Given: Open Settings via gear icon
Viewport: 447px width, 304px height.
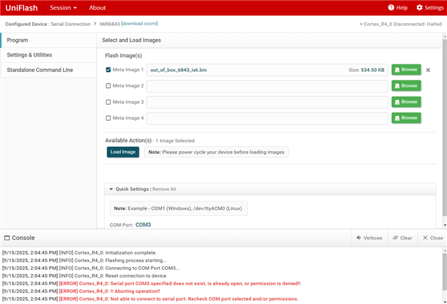Looking at the screenshot, I should (x=419, y=8).
